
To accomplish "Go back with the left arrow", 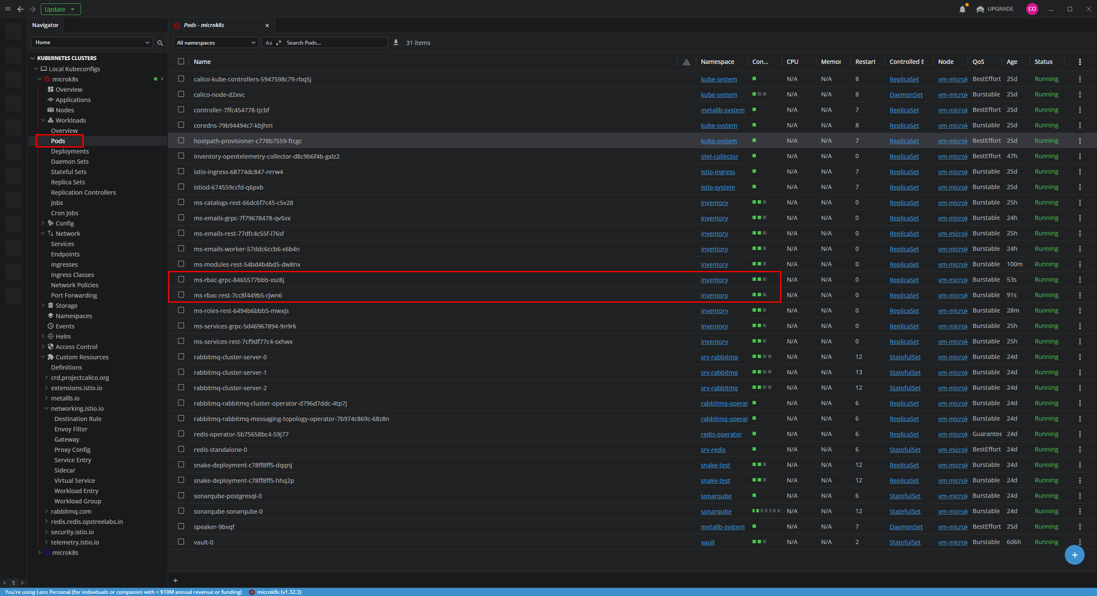I will click(x=20, y=9).
